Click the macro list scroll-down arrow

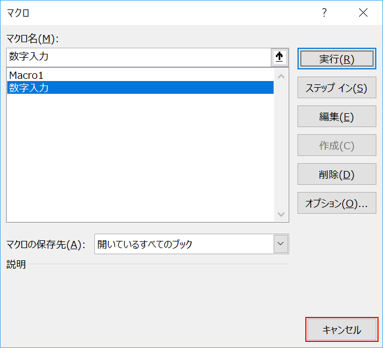tap(281, 214)
